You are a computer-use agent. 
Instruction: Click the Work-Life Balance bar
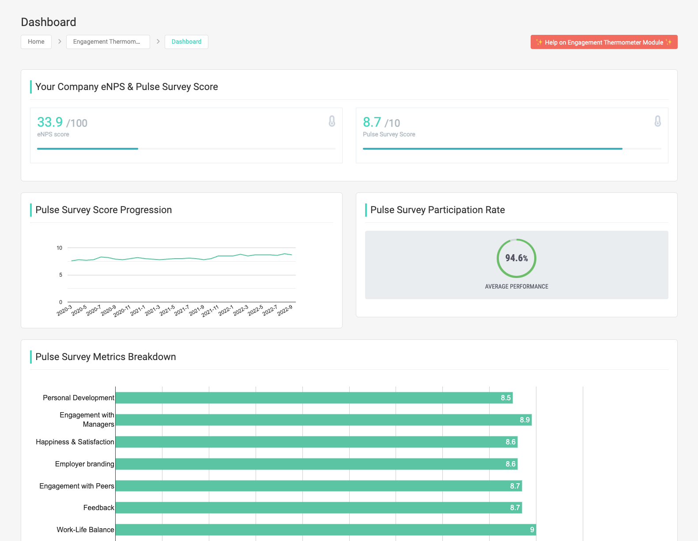point(326,530)
